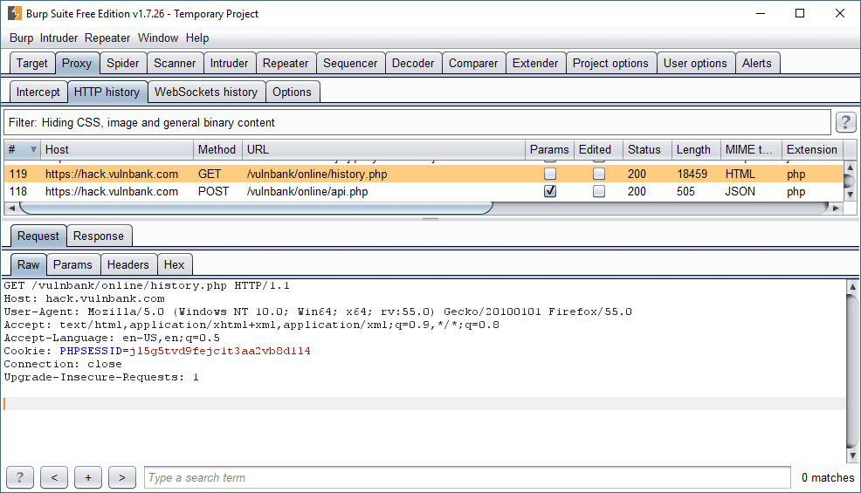Select the Raw view tab
861x493 pixels.
(x=29, y=264)
